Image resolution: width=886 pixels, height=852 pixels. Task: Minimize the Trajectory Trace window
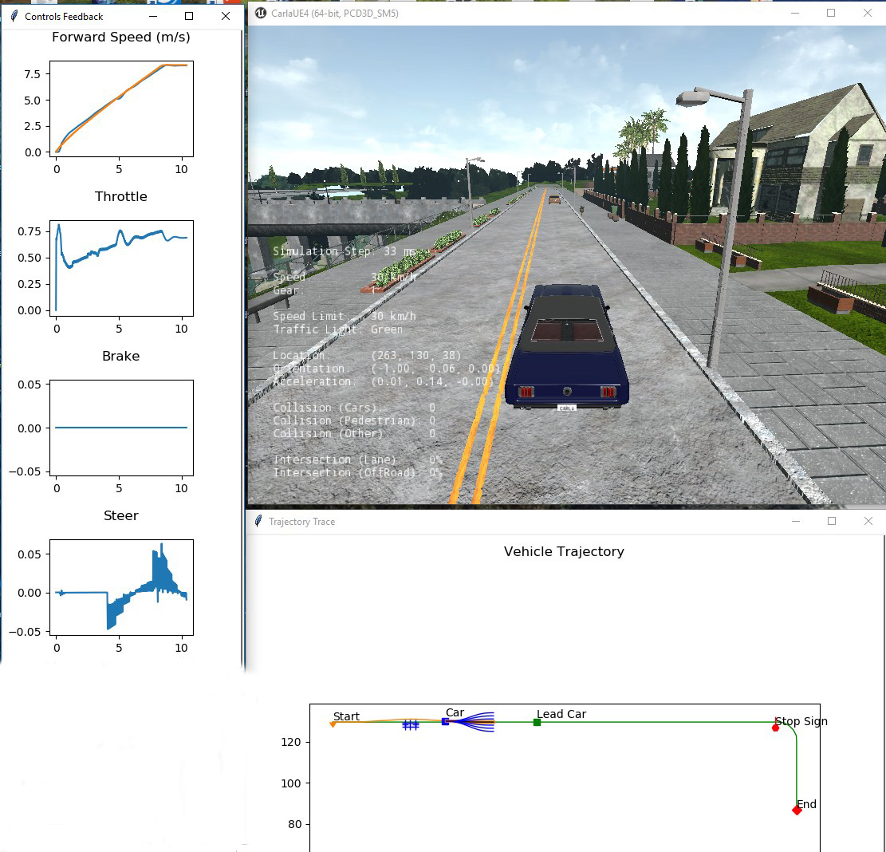pyautogui.click(x=794, y=521)
